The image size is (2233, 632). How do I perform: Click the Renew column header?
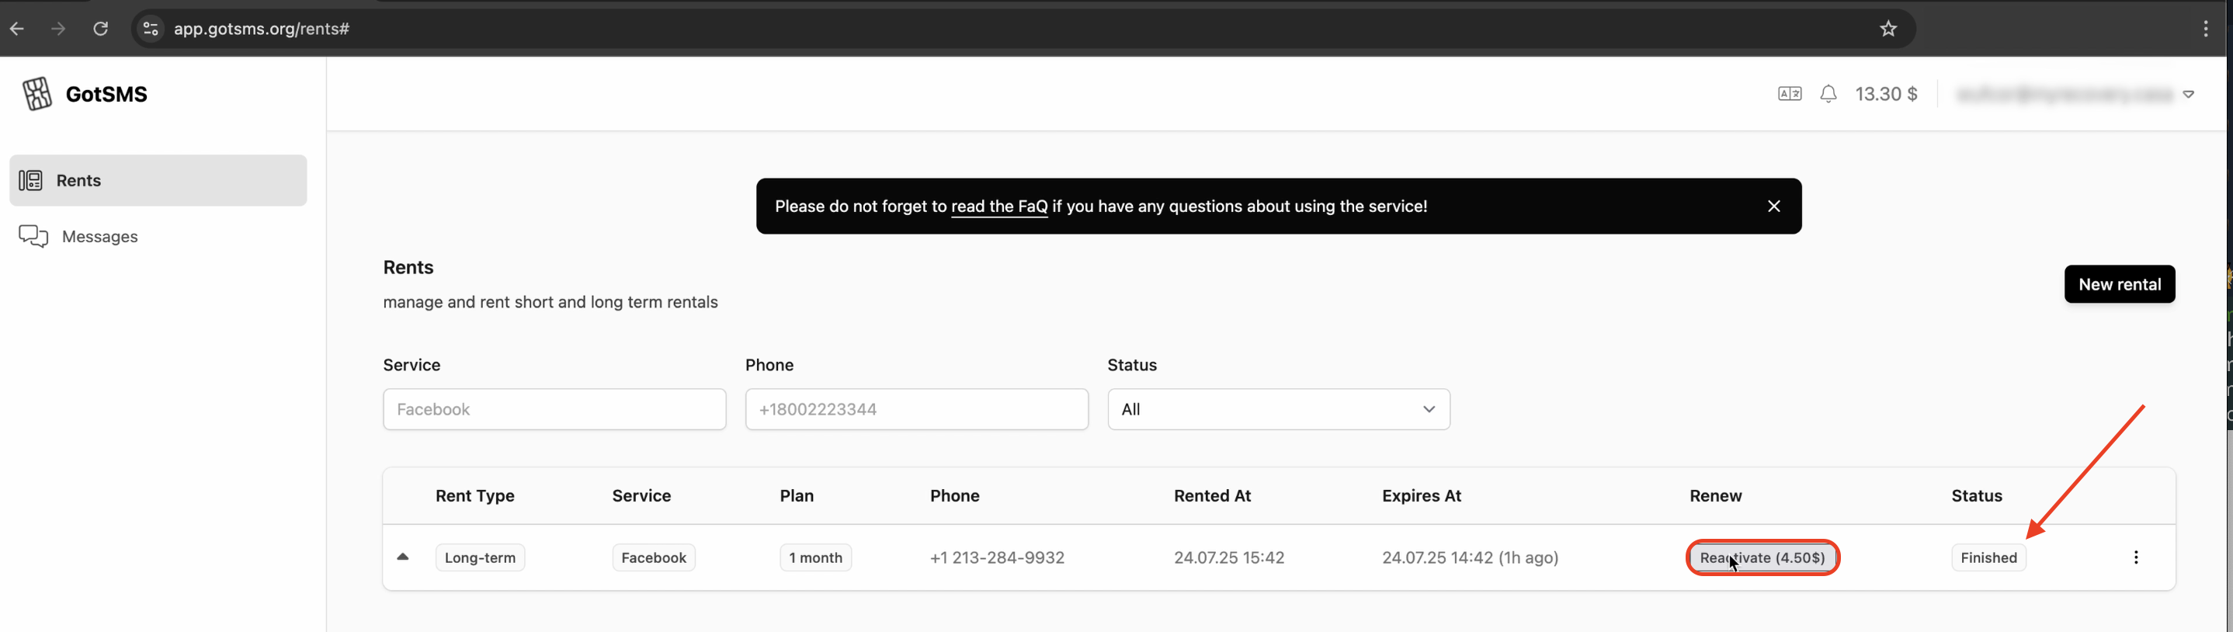click(x=1715, y=496)
